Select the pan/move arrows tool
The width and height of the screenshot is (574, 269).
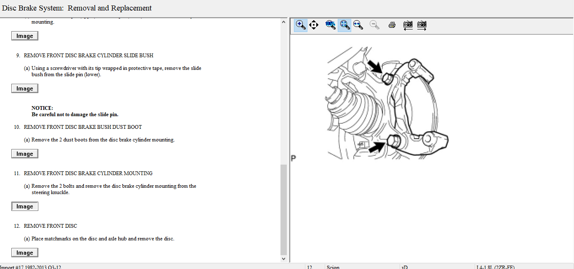pos(314,25)
